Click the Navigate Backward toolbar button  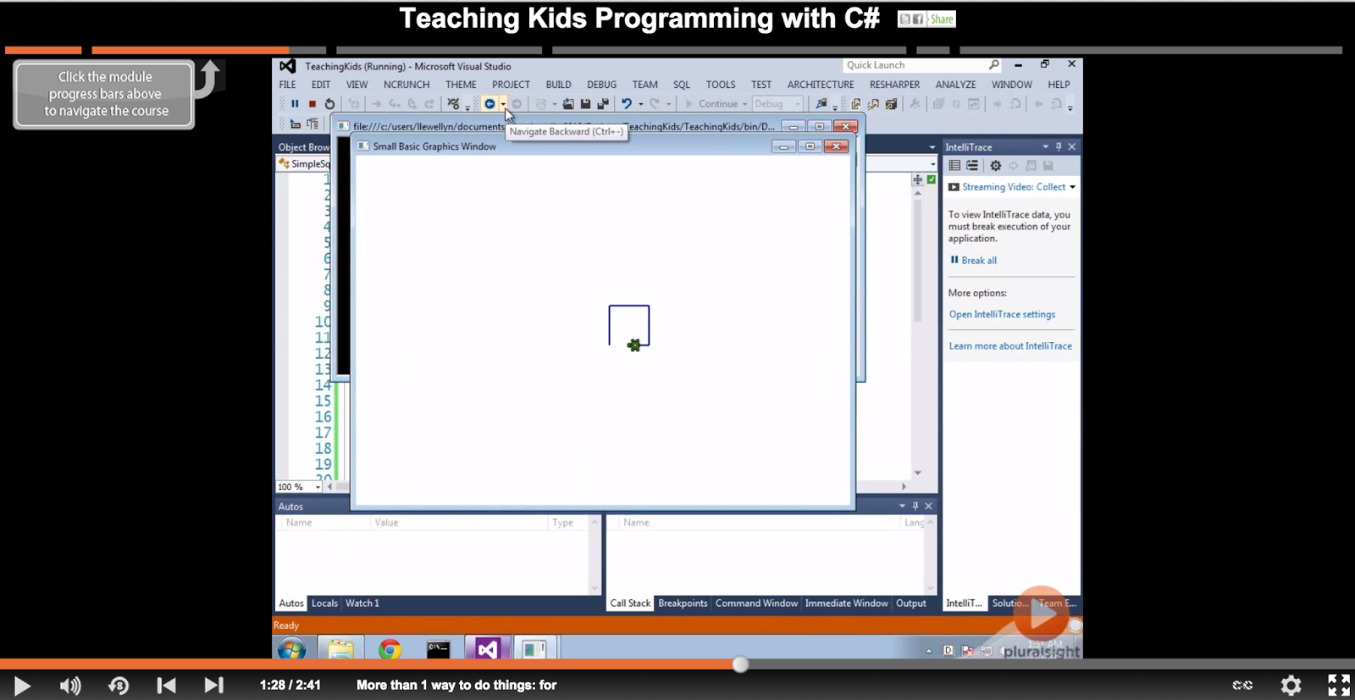pyautogui.click(x=489, y=104)
